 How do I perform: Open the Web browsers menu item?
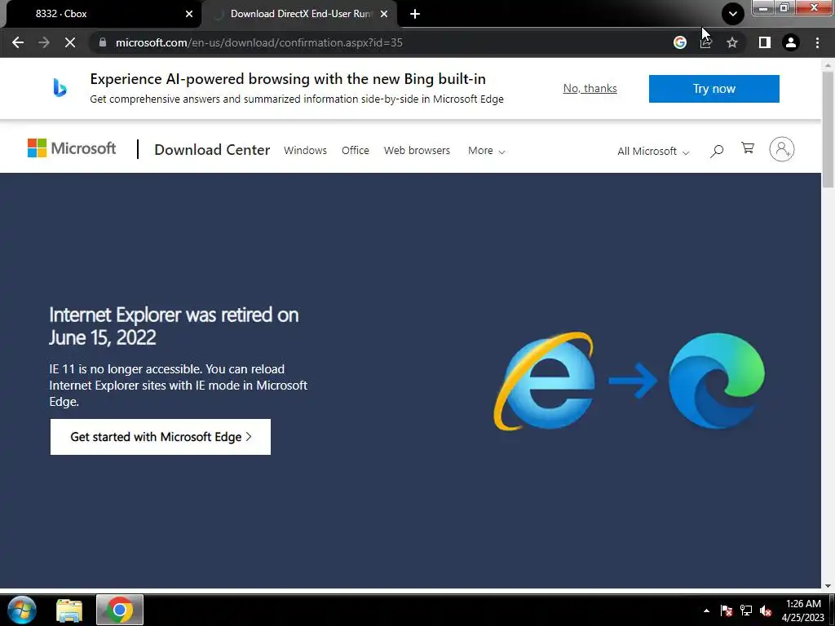click(x=417, y=151)
